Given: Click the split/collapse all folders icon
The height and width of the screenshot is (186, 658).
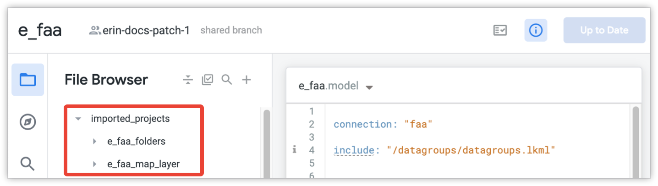Looking at the screenshot, I should 188,80.
